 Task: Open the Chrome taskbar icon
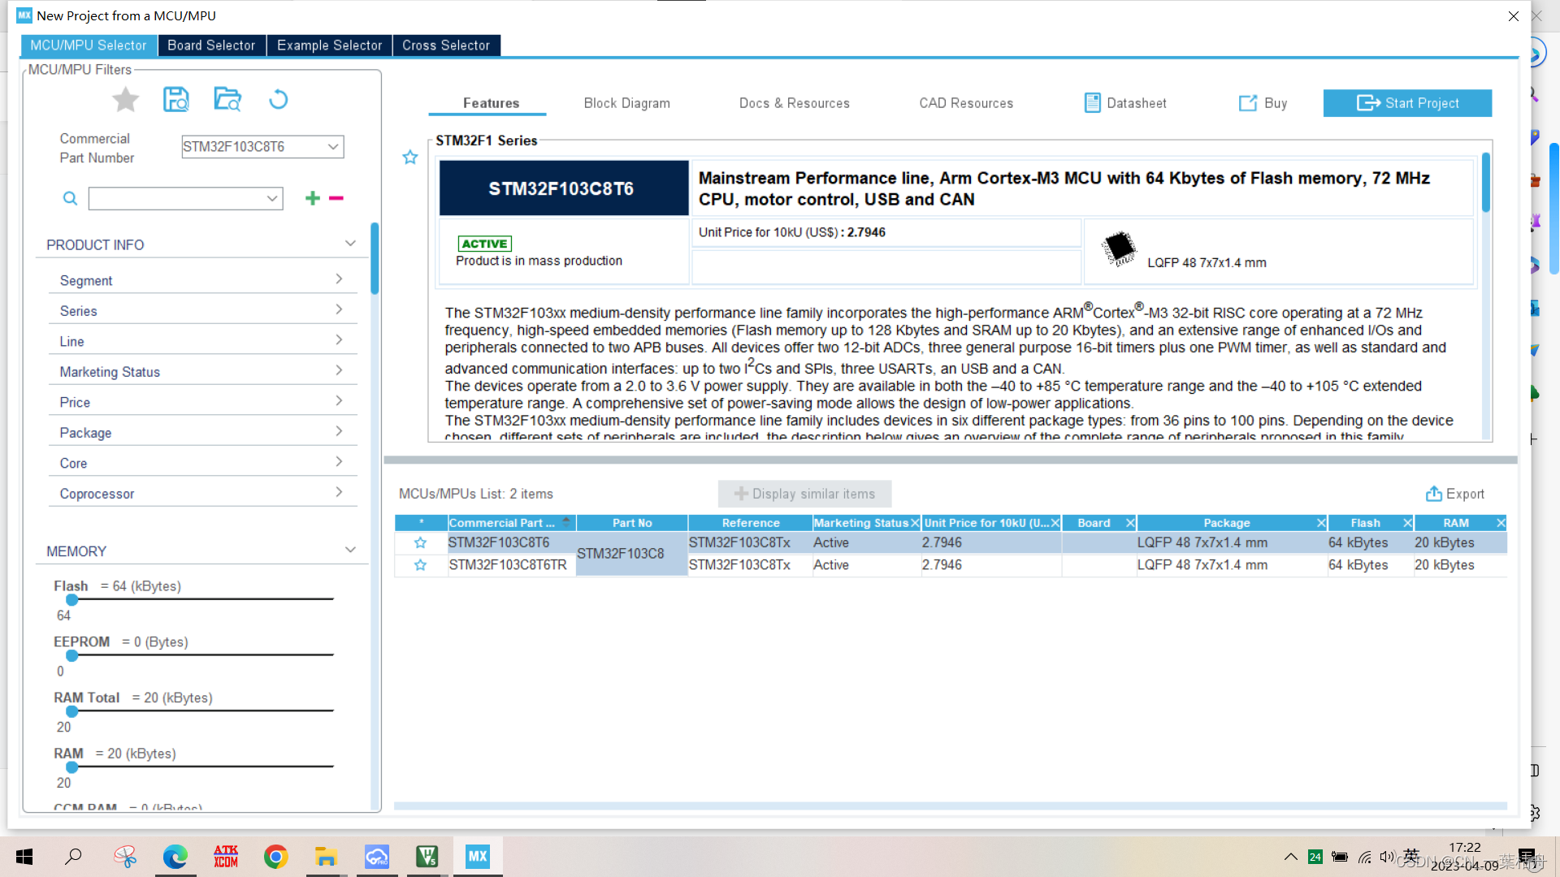[276, 857]
